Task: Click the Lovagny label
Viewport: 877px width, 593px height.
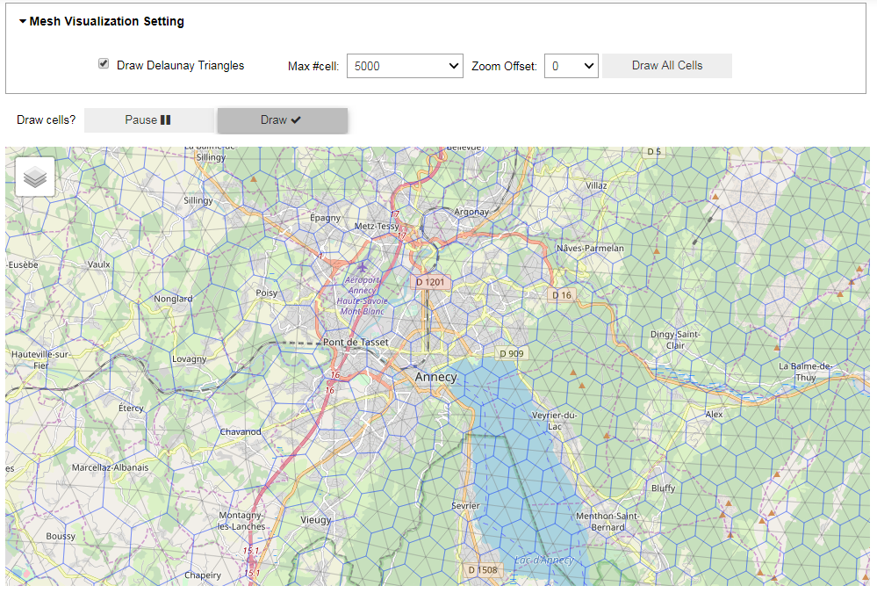Action: point(189,358)
